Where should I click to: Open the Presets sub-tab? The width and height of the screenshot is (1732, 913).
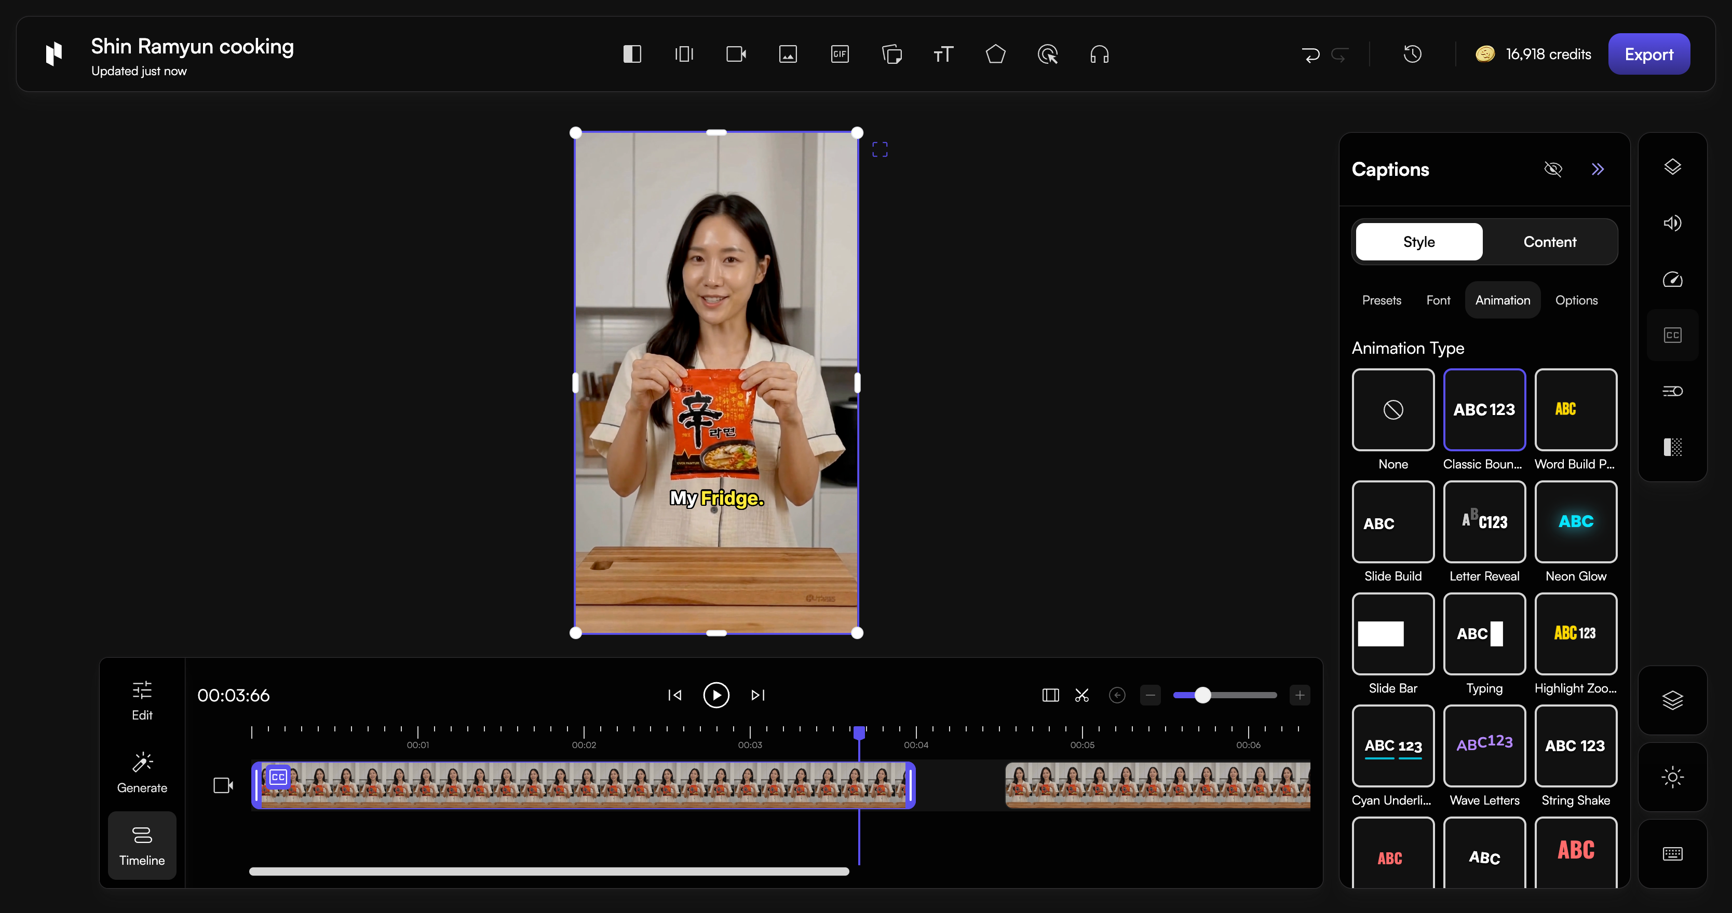(x=1382, y=300)
